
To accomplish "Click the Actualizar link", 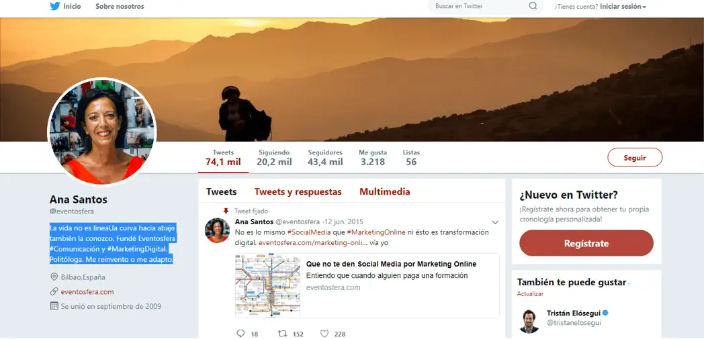I will [x=530, y=294].
